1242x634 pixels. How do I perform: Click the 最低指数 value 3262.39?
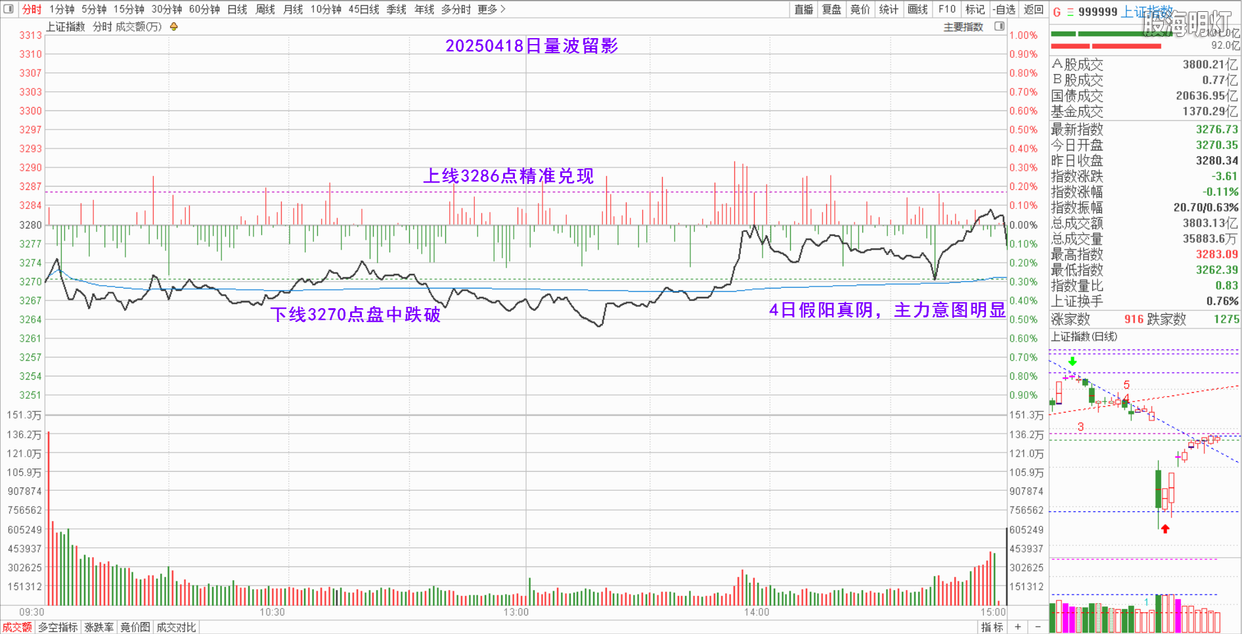(1216, 270)
